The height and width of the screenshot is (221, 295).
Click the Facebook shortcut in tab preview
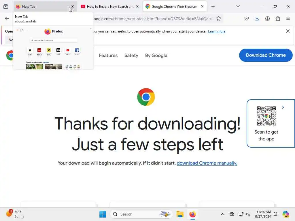tap(77, 51)
